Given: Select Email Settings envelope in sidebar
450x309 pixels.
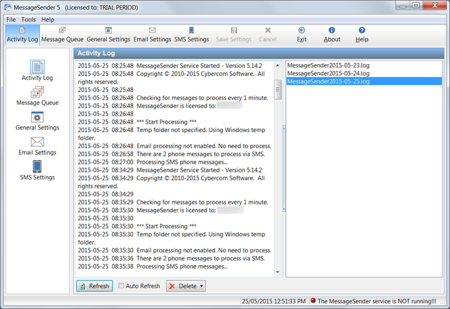Looking at the screenshot, I should point(37,142).
